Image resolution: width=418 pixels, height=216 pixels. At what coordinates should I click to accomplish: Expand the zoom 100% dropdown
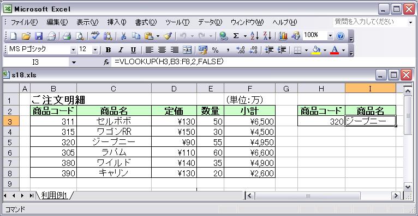coord(330,35)
